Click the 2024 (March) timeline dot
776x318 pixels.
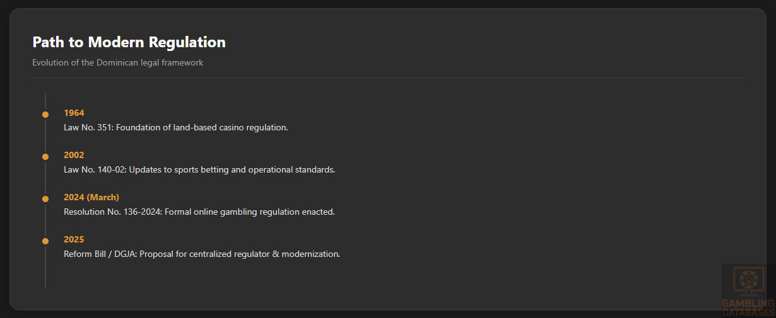45,199
